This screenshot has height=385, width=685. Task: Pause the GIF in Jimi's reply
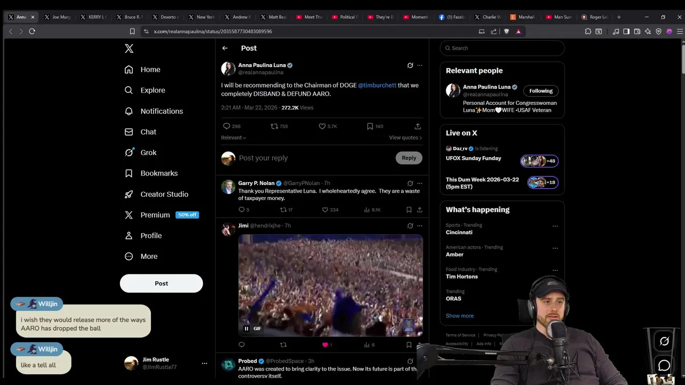point(246,328)
